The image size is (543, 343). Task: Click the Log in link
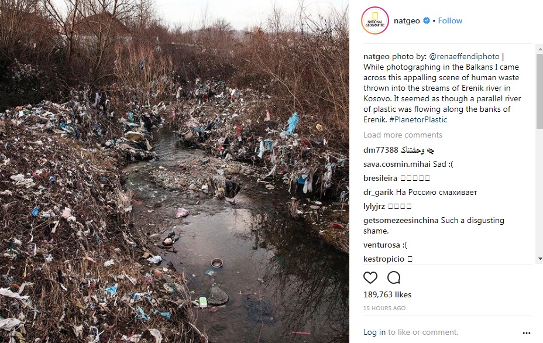(x=374, y=332)
